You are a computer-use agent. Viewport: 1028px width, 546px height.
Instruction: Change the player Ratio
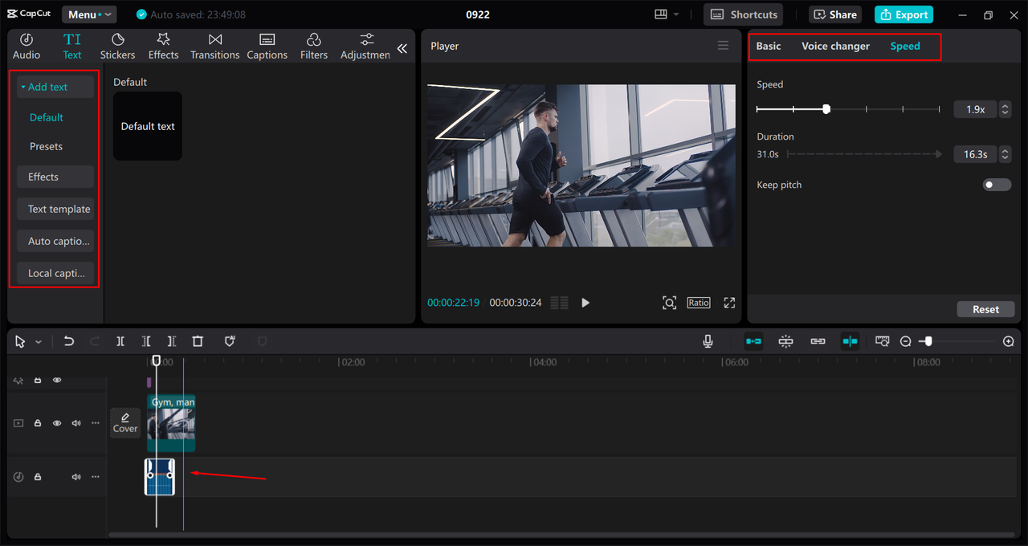tap(699, 303)
